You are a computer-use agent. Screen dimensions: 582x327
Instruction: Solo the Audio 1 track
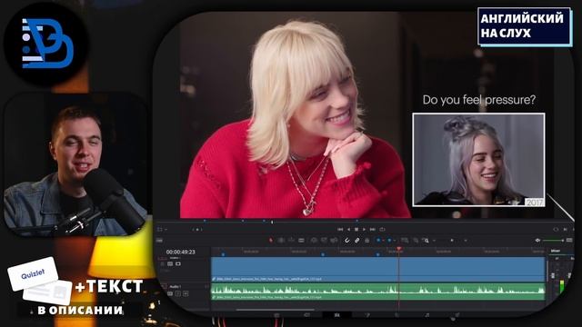click(x=178, y=293)
